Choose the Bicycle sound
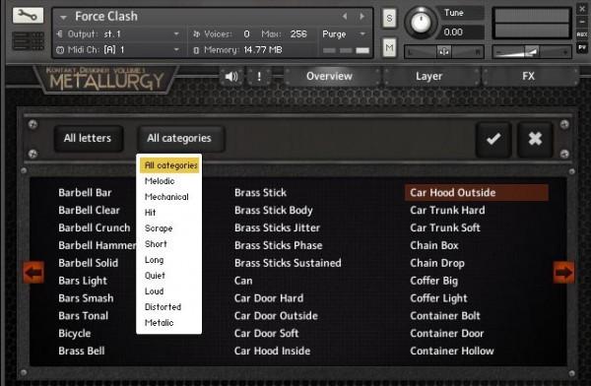Screen dimensions: 591x386 75,334
